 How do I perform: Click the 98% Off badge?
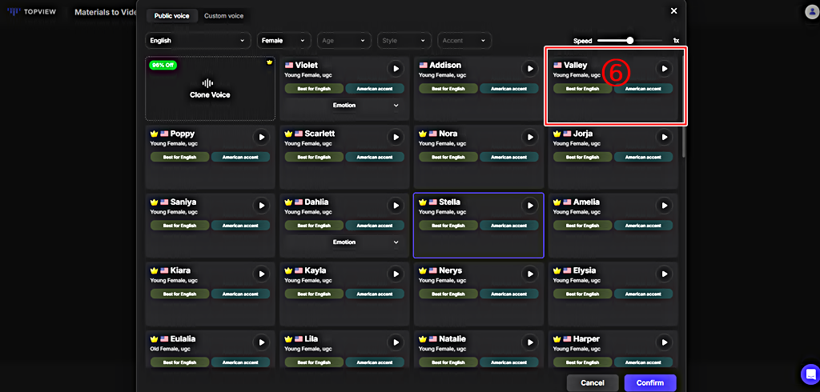click(x=163, y=66)
